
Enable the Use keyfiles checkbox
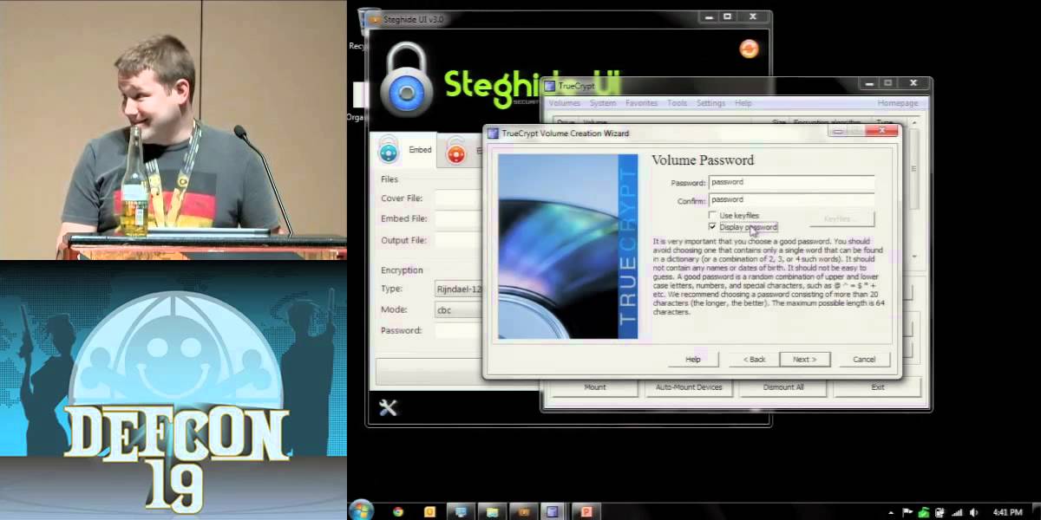[713, 215]
